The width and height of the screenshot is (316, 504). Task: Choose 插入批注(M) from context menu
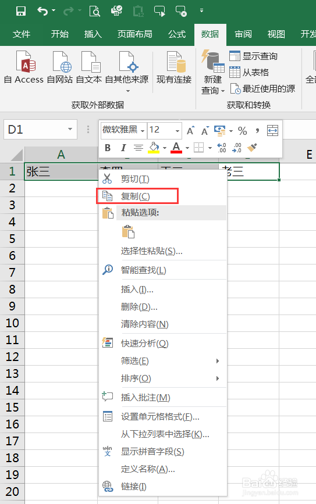coord(162,398)
